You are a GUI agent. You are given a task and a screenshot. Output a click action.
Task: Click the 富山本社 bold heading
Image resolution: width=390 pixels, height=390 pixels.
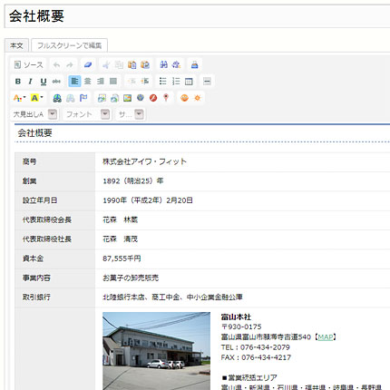point(236,317)
